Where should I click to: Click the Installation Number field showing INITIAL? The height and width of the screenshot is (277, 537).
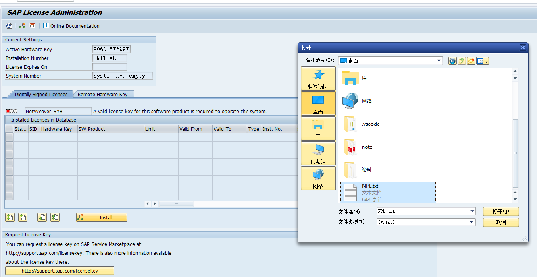[110, 58]
